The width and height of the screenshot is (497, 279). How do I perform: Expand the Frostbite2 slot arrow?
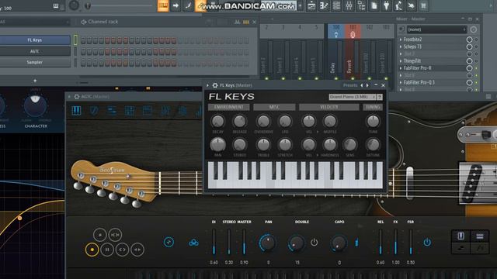tap(401, 40)
